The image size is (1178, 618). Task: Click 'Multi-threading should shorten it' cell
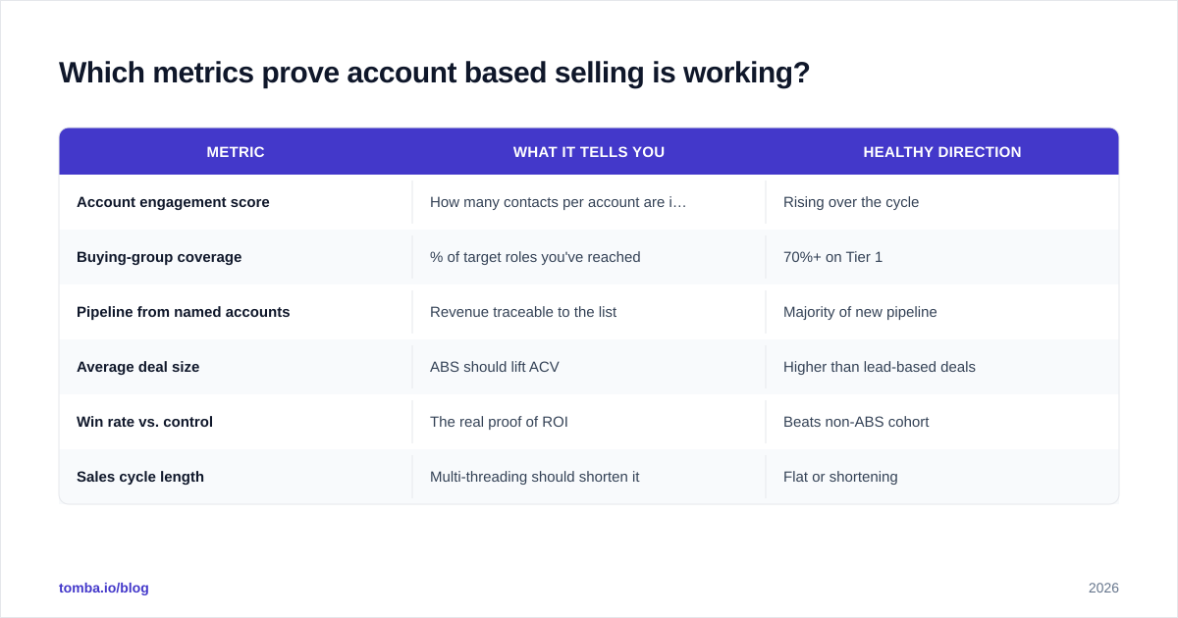(x=589, y=477)
